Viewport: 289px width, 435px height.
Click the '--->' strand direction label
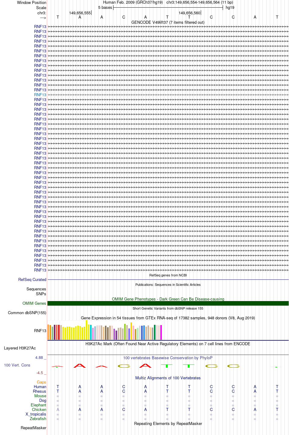pos(43,18)
